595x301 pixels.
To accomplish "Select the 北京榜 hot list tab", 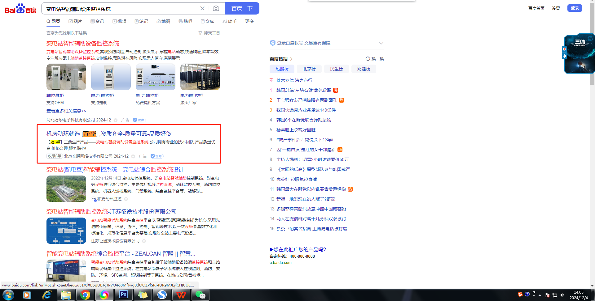I will [309, 69].
